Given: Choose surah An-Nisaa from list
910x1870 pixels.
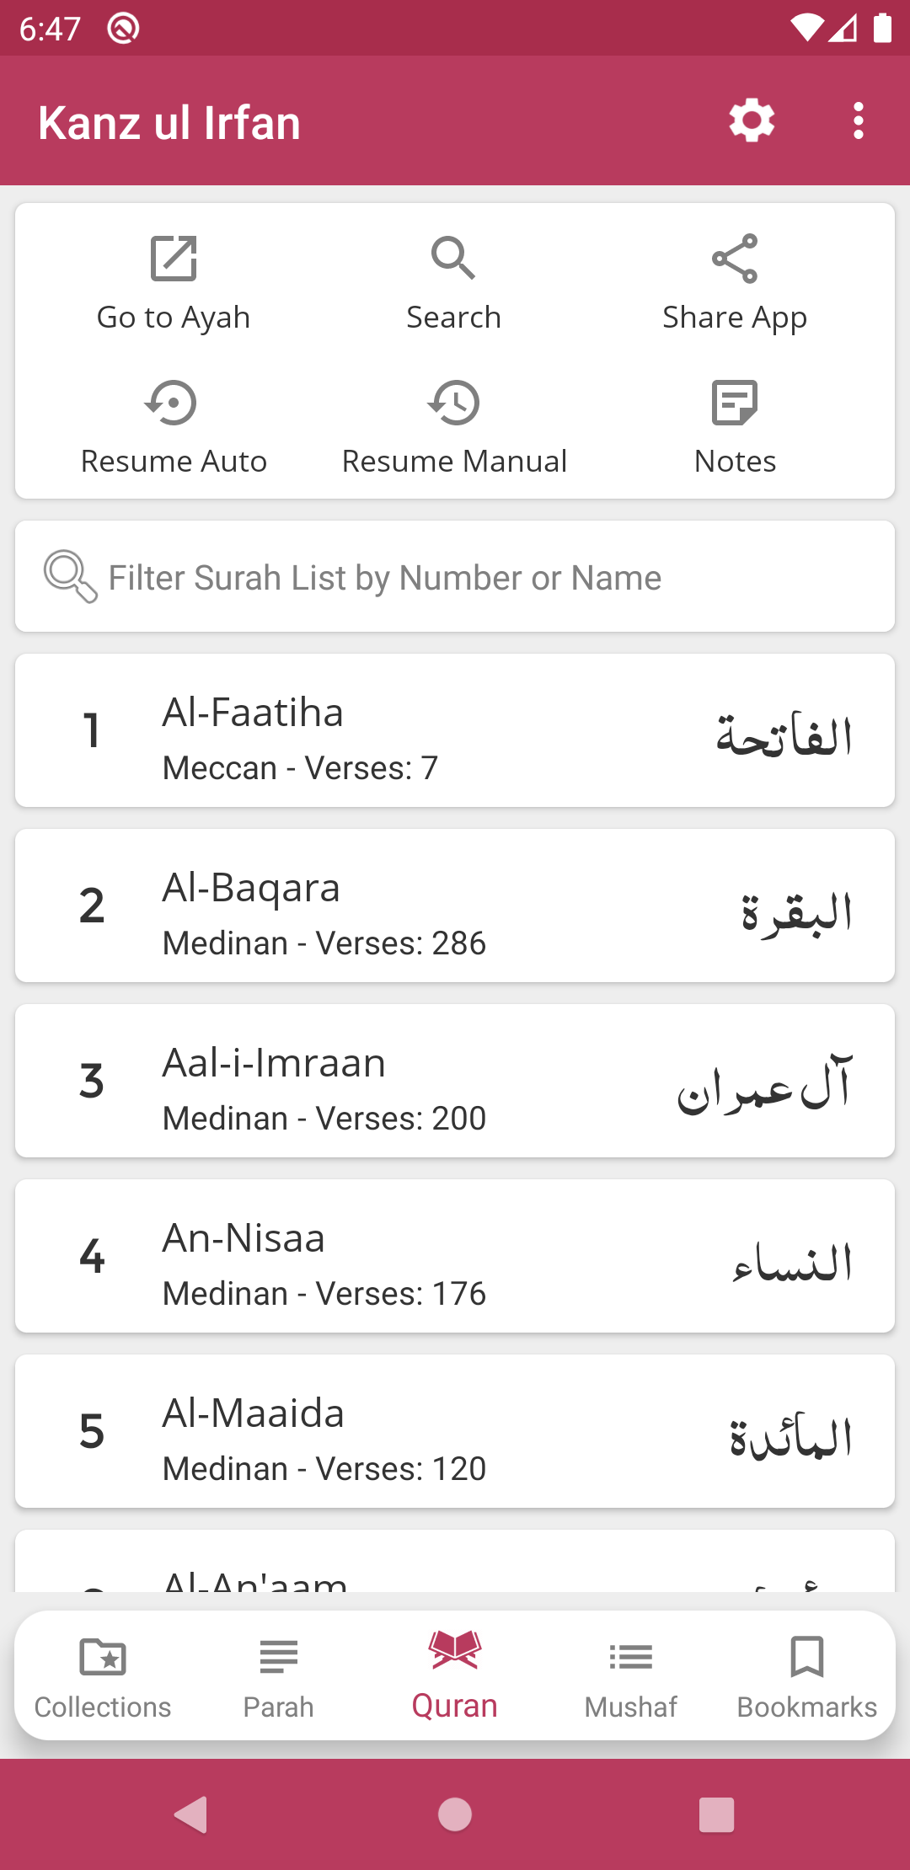Looking at the screenshot, I should click(455, 1257).
